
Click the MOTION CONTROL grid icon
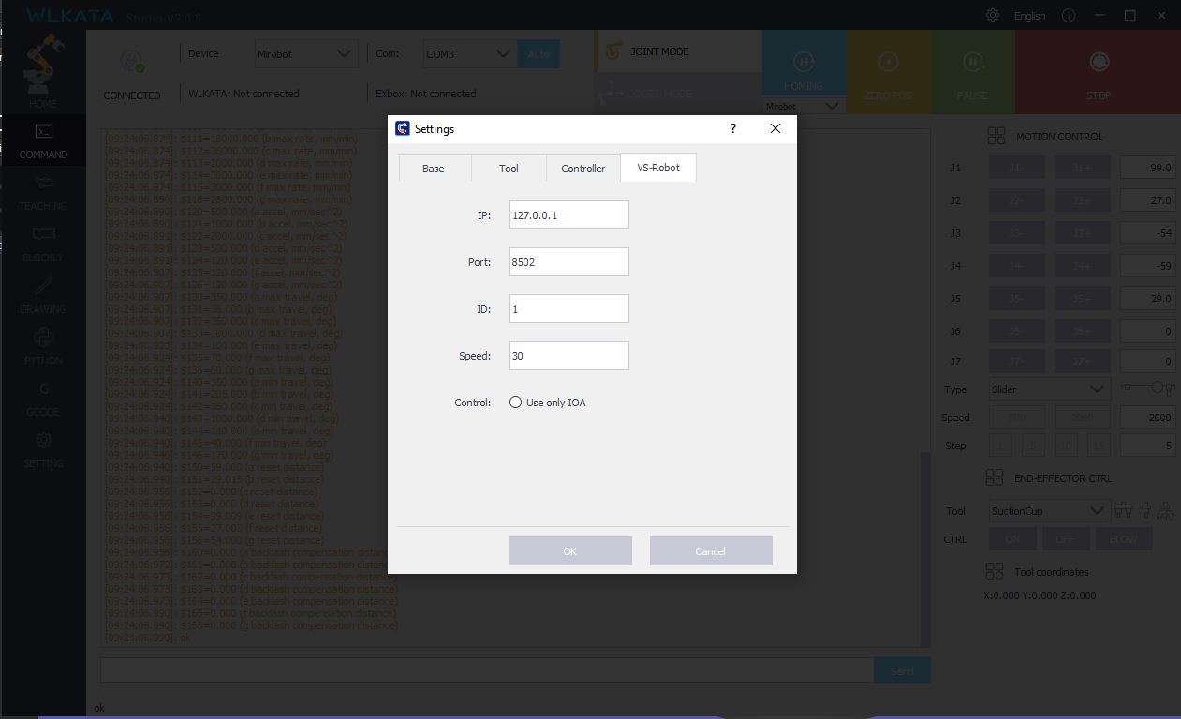click(x=996, y=136)
